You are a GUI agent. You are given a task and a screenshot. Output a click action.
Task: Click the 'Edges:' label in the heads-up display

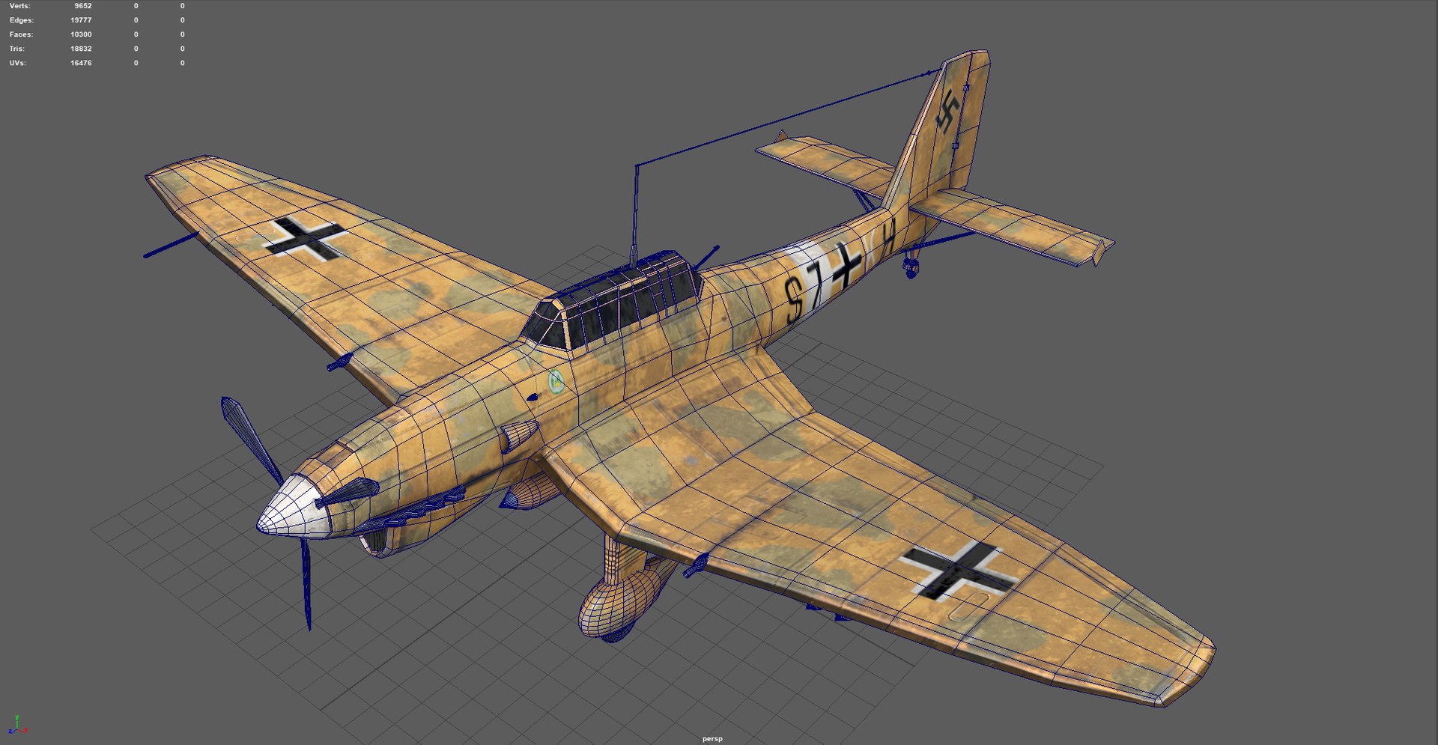click(22, 20)
